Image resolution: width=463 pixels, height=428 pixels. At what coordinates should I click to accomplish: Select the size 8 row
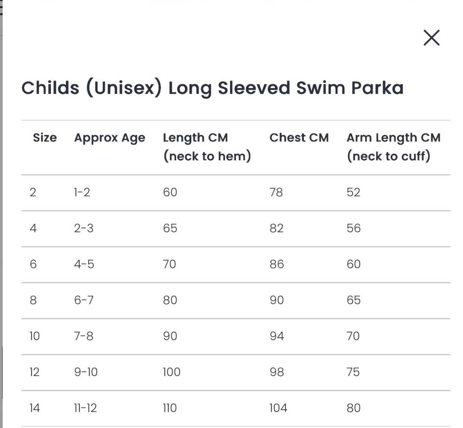click(33, 300)
